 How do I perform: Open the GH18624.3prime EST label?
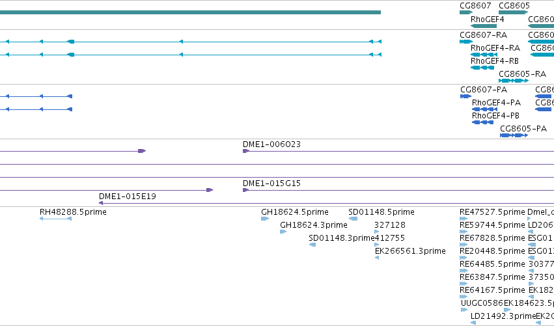click(314, 225)
